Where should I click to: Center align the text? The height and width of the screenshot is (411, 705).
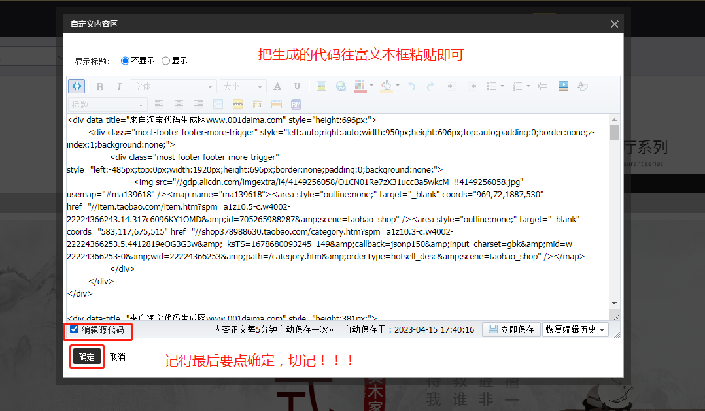click(x=179, y=105)
